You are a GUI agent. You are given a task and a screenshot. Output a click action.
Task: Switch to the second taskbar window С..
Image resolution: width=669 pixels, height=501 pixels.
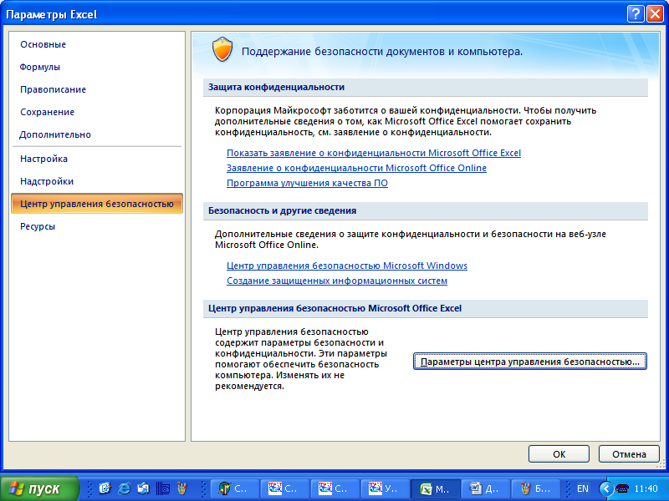point(284,488)
